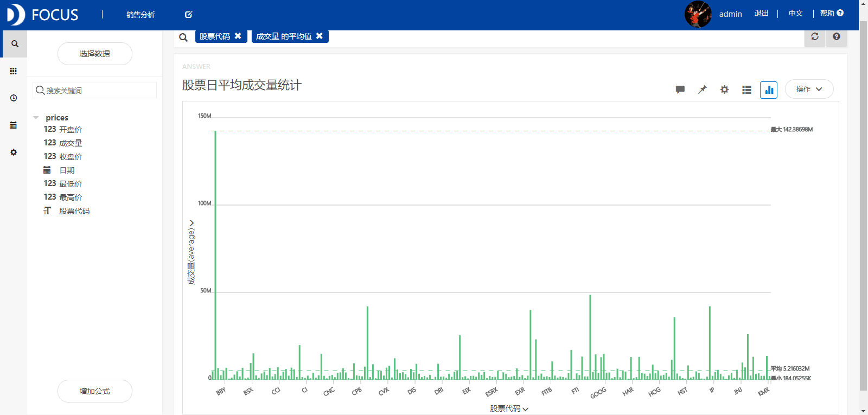This screenshot has width=868, height=415.
Task: Click the help icon beside refresh
Action: coord(837,36)
